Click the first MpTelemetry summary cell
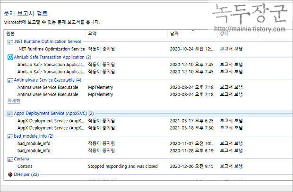The image size is (293, 192). coord(101,88)
